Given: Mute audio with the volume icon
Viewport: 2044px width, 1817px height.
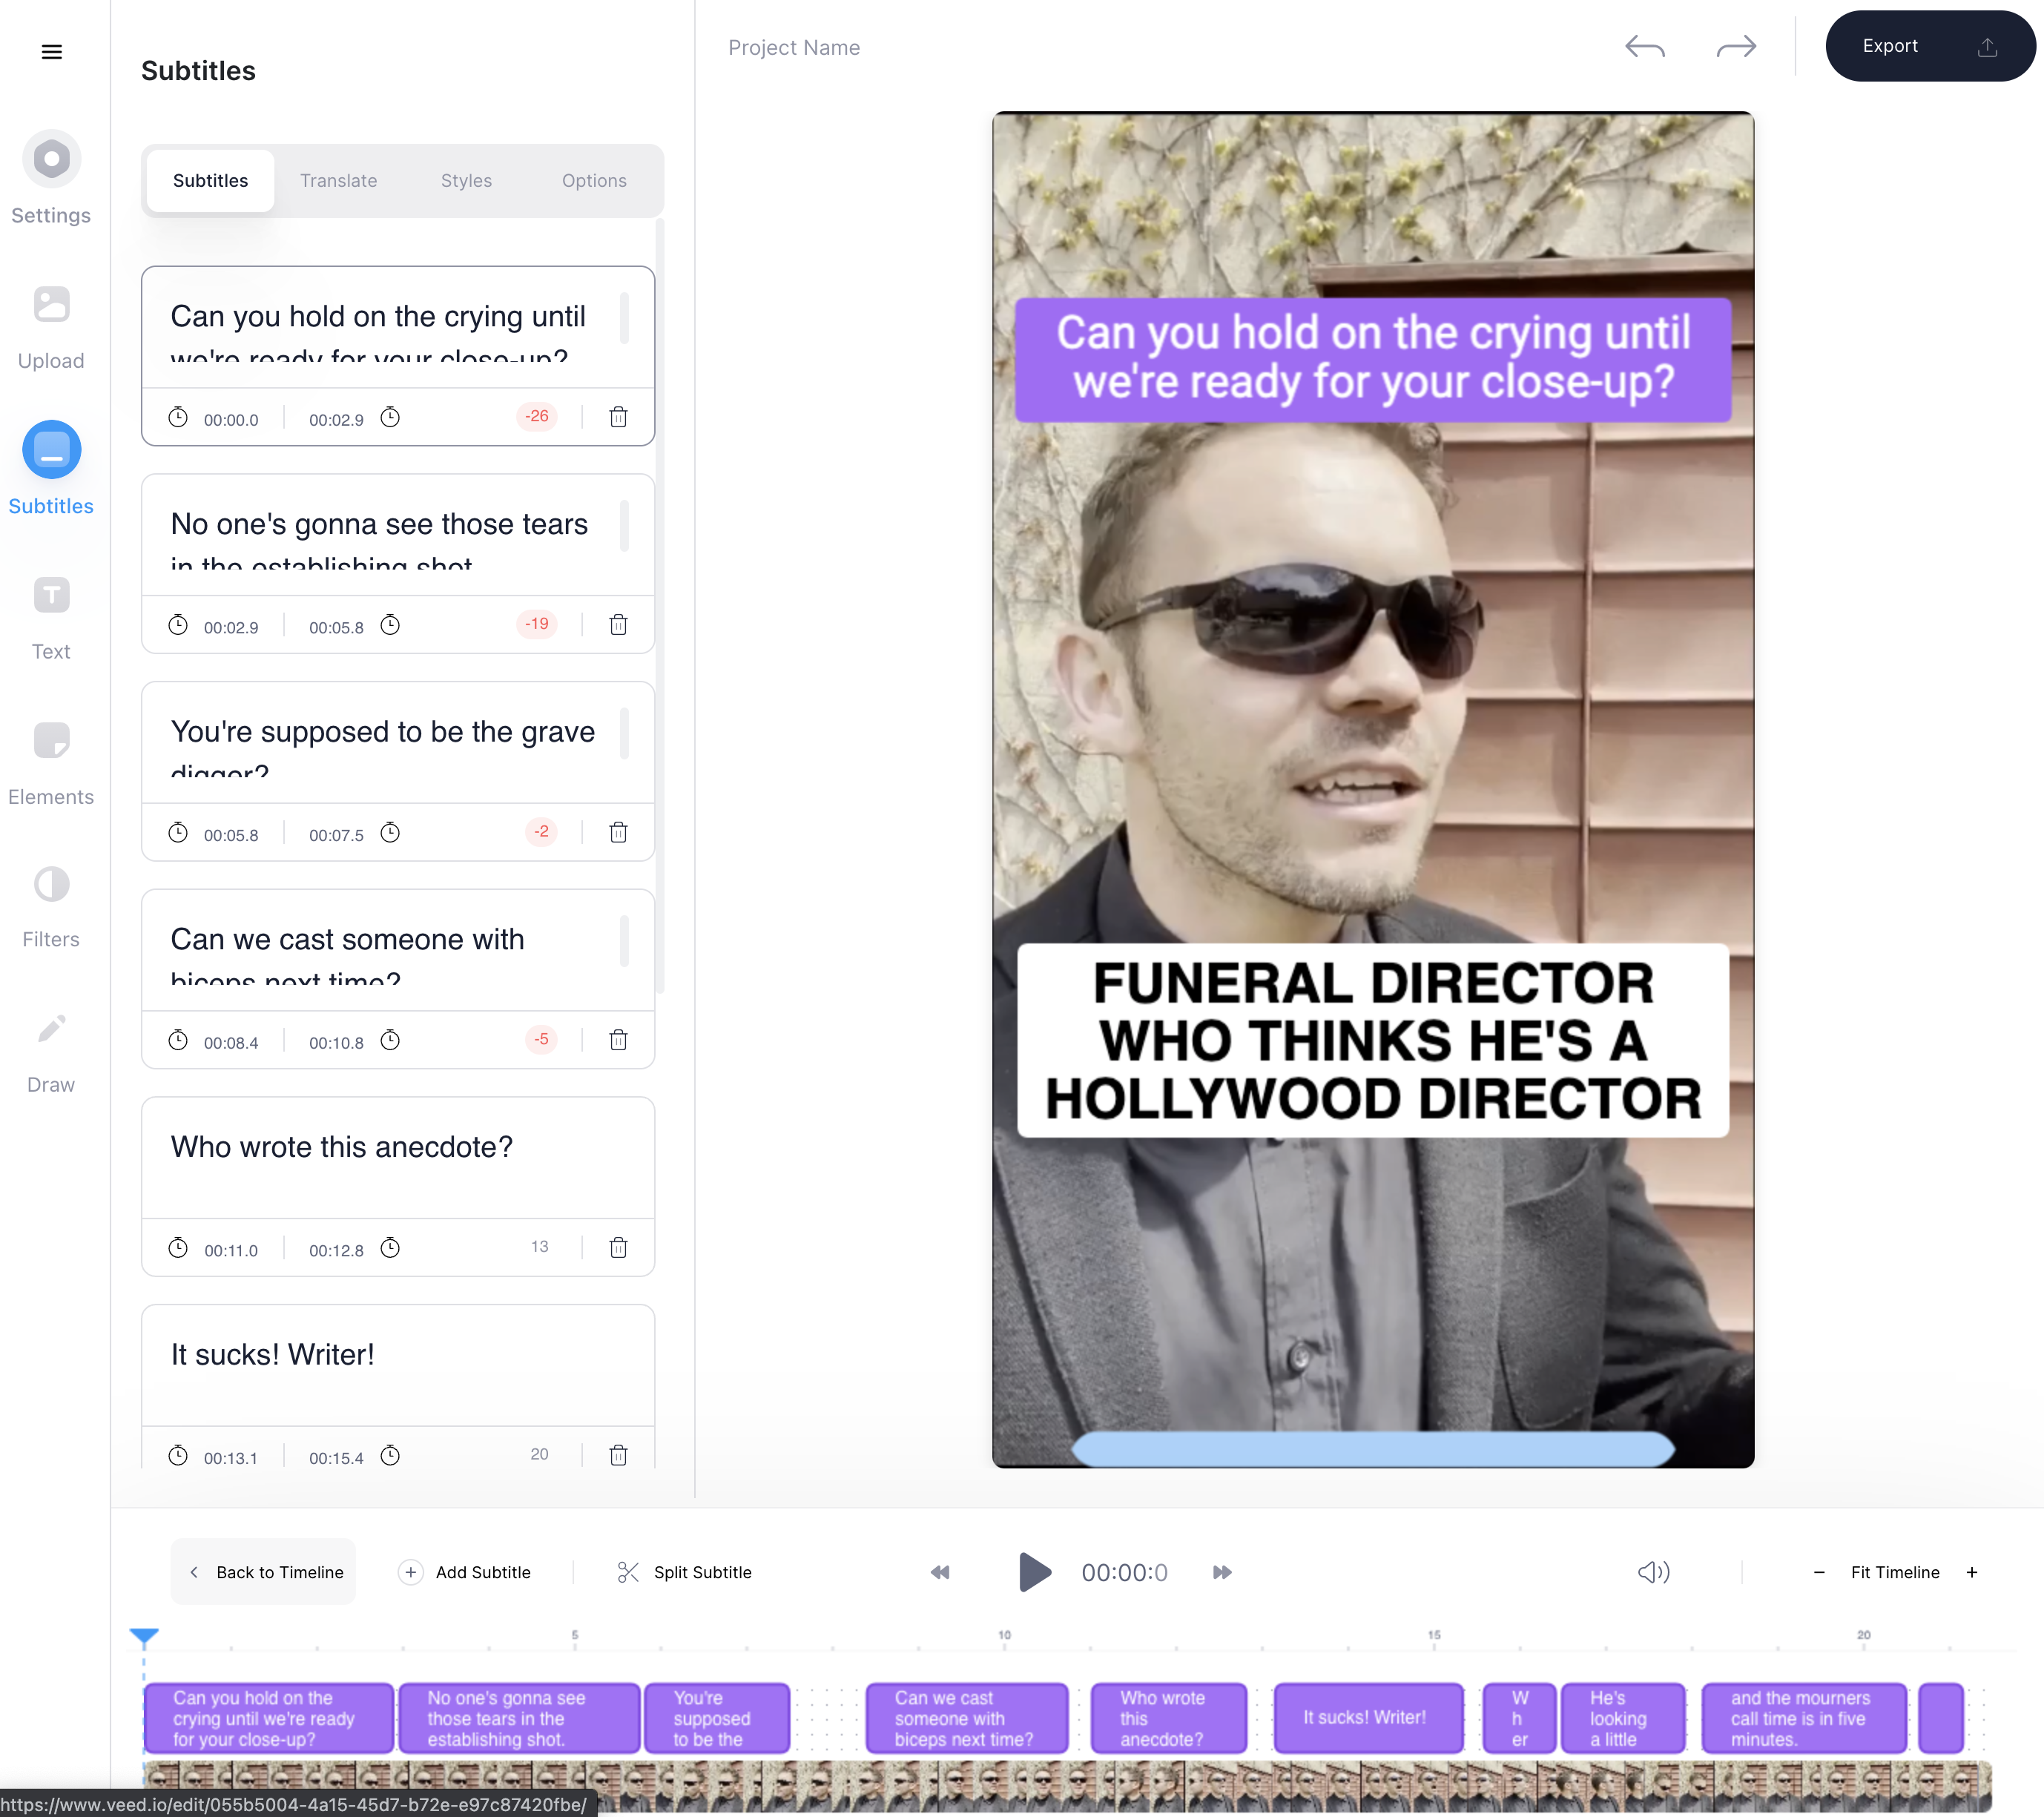Looking at the screenshot, I should [x=1653, y=1573].
